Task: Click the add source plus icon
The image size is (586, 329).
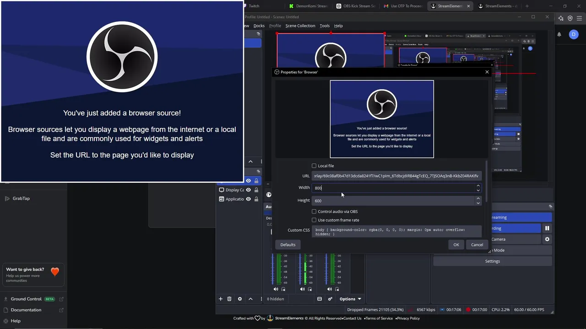Action: tap(220, 299)
